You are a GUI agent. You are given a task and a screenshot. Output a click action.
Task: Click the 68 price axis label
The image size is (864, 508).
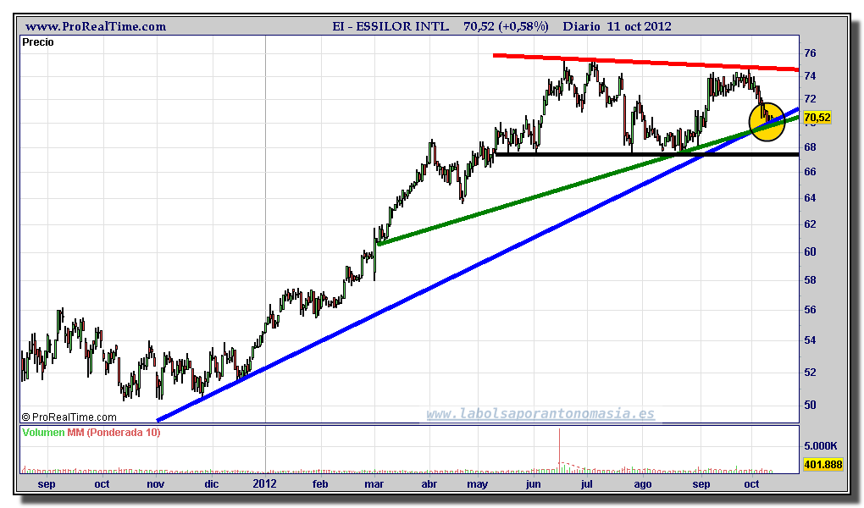(810, 147)
